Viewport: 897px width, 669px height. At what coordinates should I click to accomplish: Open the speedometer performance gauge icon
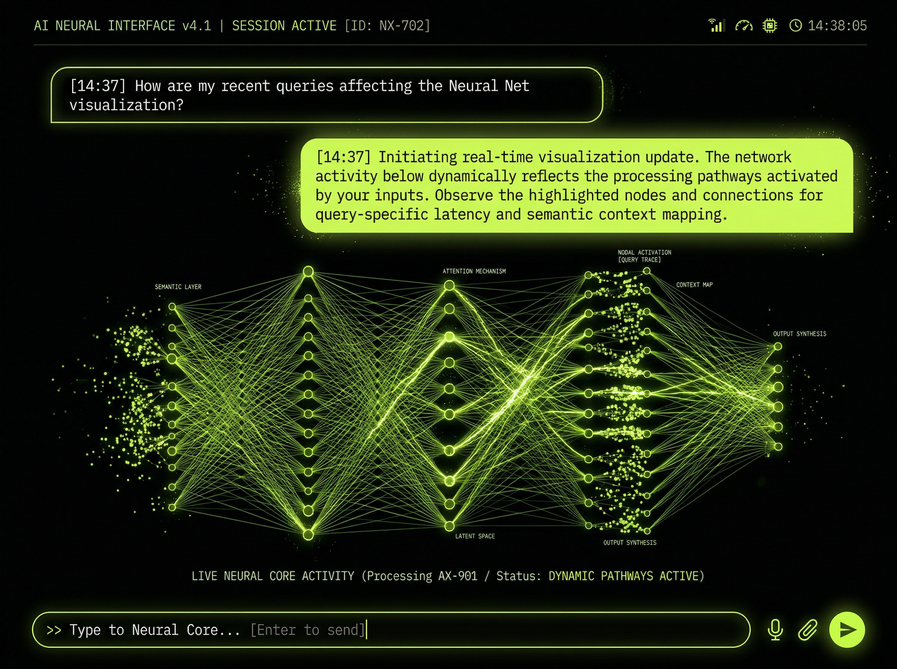point(744,25)
